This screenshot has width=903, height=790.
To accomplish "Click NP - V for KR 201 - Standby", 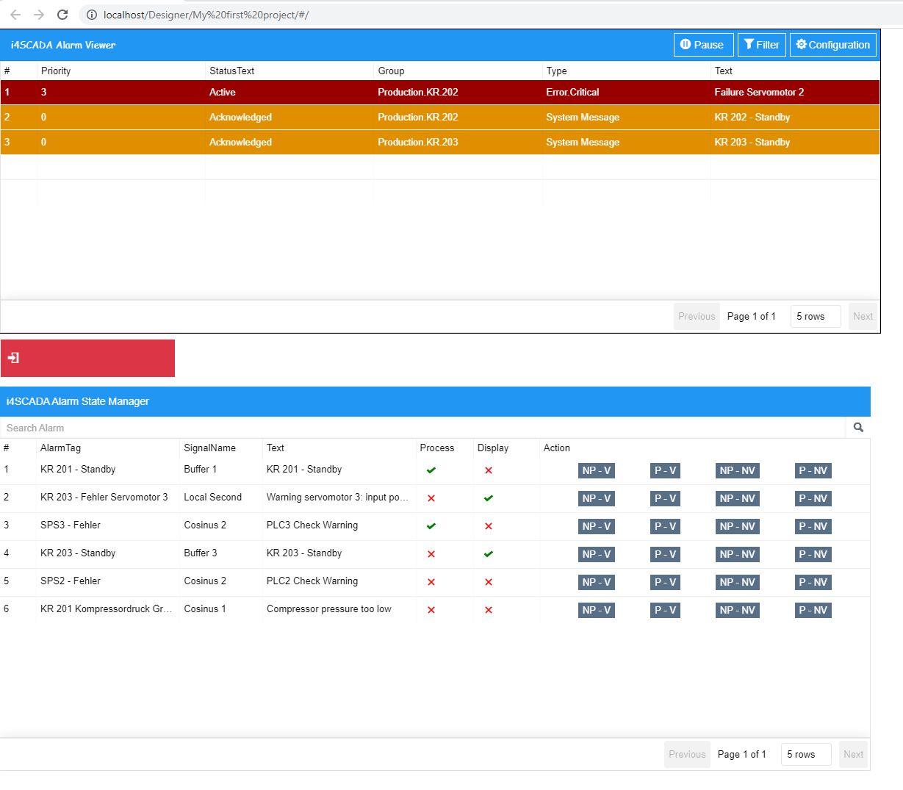I will click(x=597, y=470).
